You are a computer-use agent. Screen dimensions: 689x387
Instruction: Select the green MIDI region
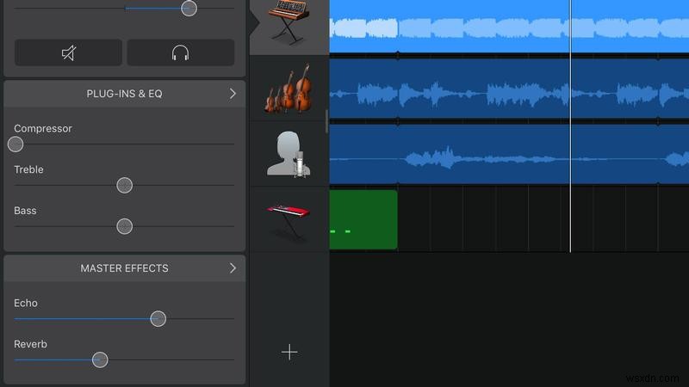[363, 220]
